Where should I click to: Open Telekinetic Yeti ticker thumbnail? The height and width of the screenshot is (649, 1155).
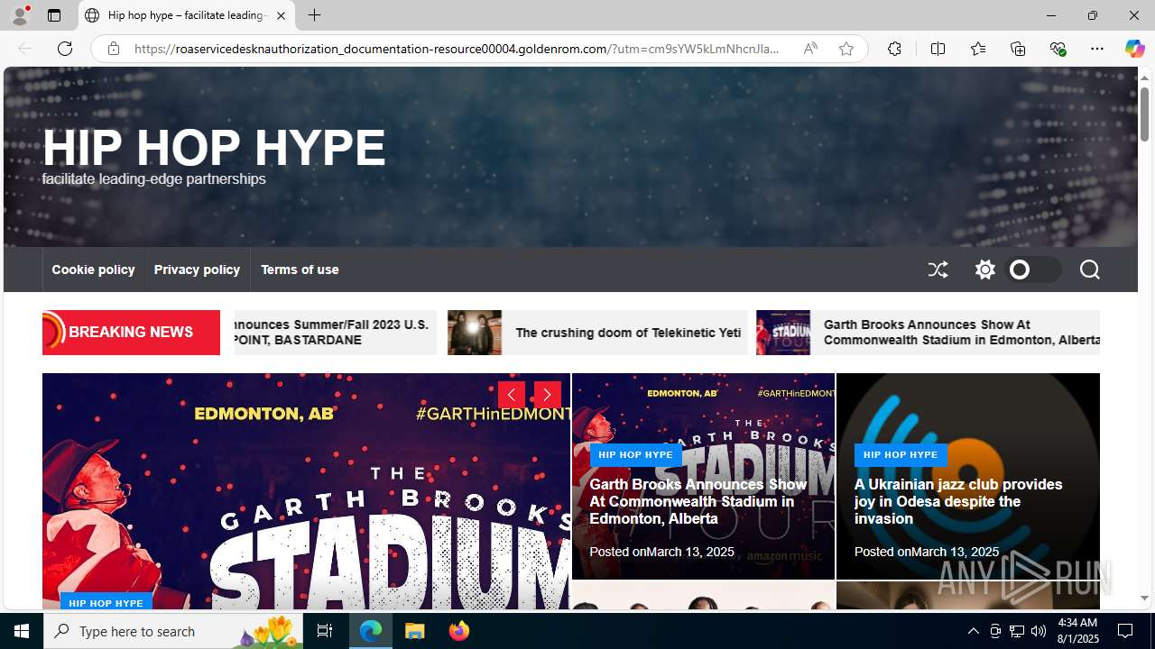pos(475,333)
